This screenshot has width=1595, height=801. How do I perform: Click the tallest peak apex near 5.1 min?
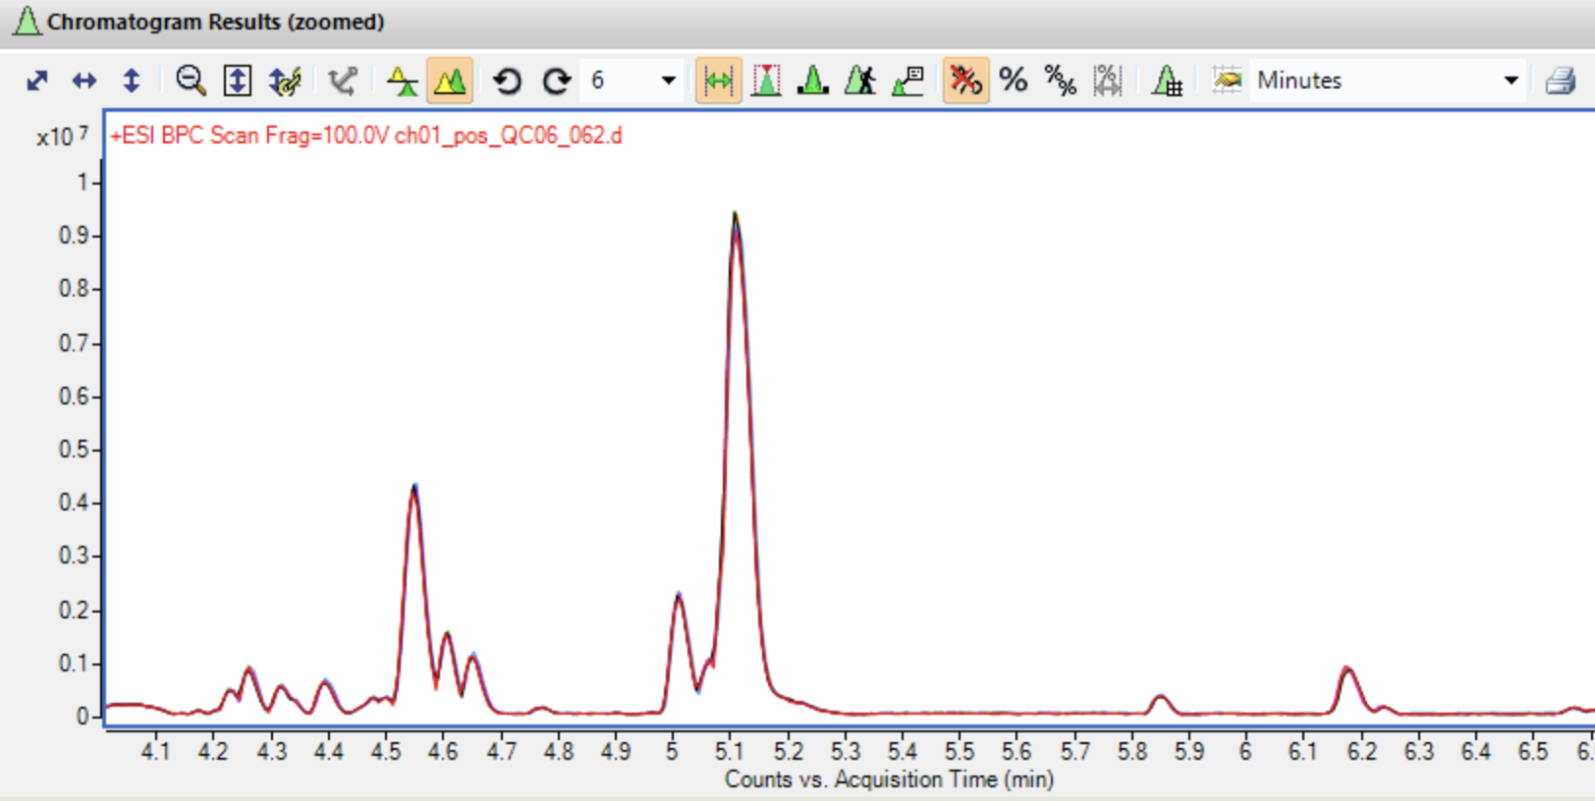(735, 215)
